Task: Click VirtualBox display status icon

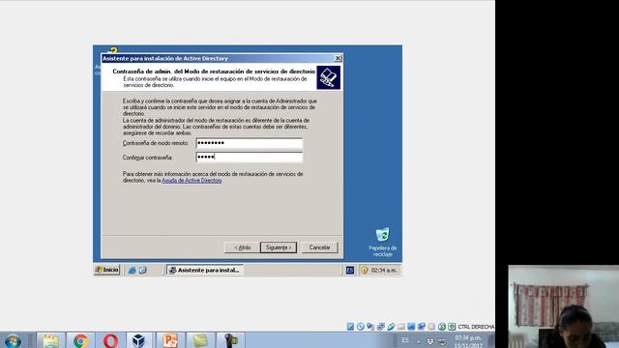Action: [411, 327]
